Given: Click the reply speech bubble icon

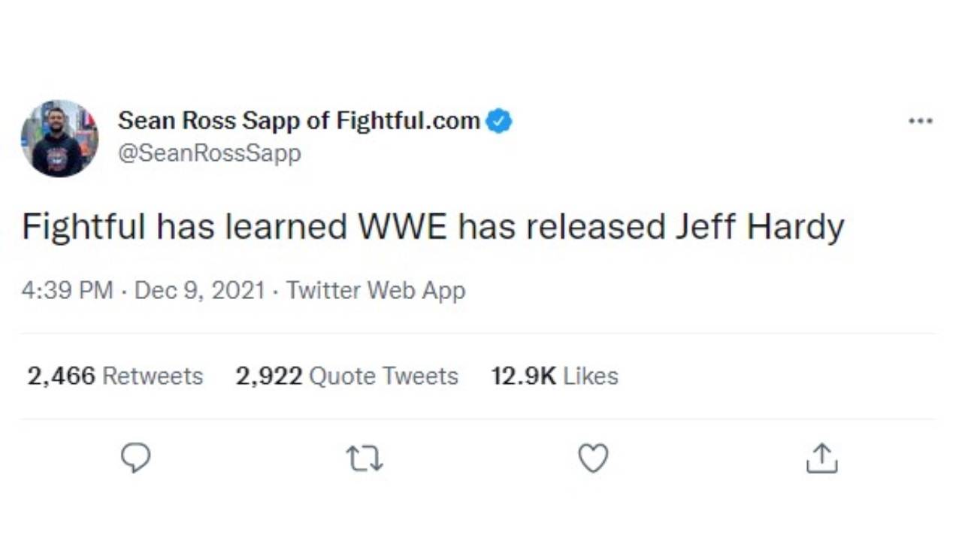Looking at the screenshot, I should [135, 458].
